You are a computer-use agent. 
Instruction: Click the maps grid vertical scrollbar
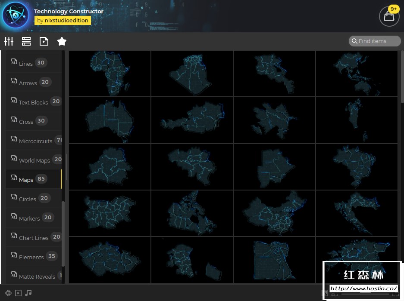click(x=402, y=77)
